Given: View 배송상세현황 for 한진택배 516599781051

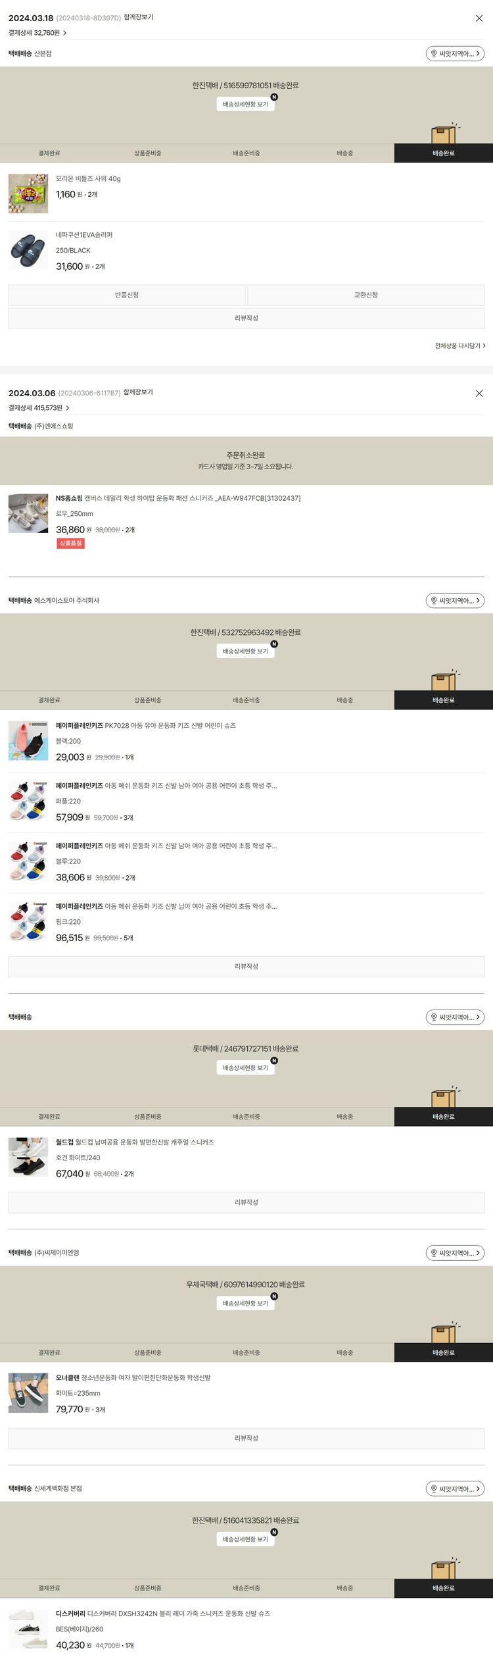Looking at the screenshot, I should coord(246,104).
